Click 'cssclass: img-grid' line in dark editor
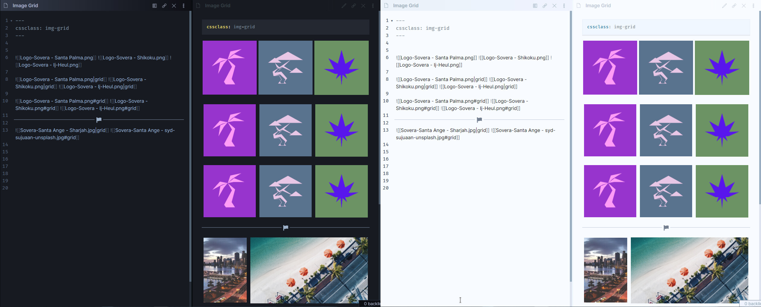 42,28
